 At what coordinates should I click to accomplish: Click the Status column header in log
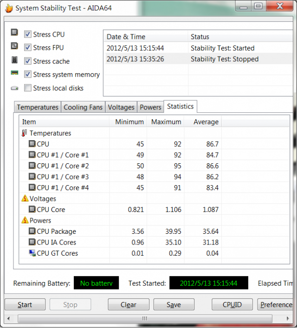click(240, 37)
